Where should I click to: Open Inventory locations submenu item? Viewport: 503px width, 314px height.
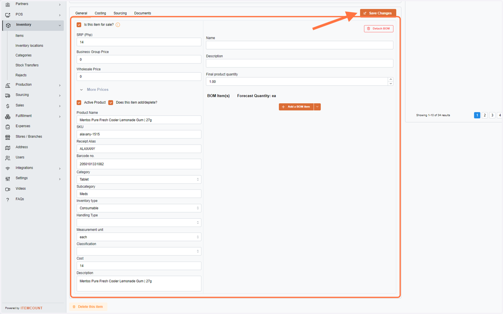29,46
